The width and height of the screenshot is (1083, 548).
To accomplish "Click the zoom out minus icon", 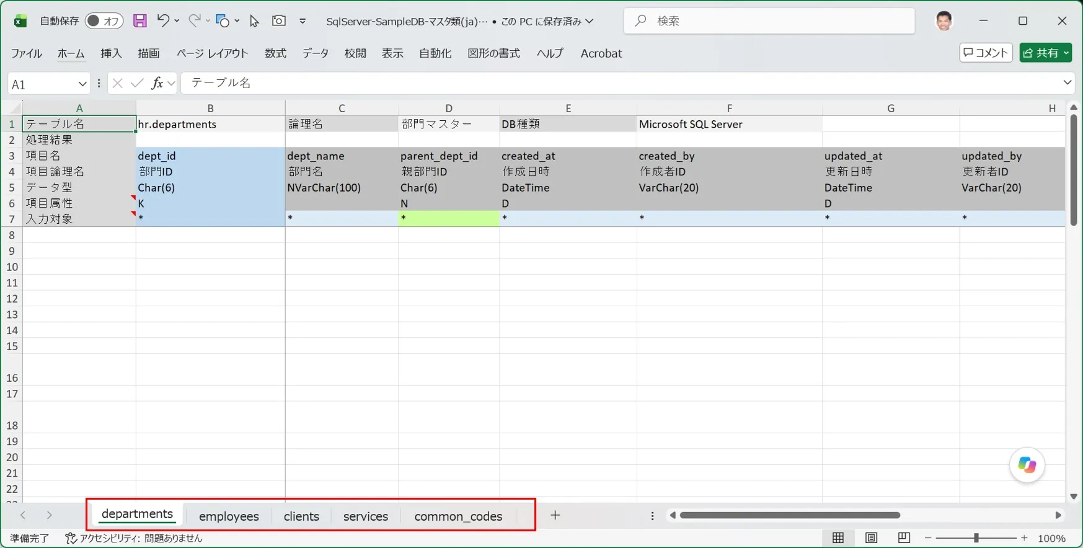I will point(928,538).
